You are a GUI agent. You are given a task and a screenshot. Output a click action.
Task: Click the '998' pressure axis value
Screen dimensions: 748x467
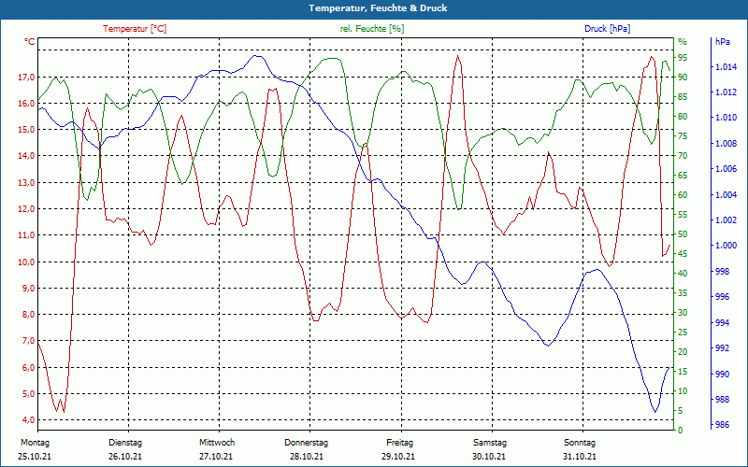click(722, 272)
